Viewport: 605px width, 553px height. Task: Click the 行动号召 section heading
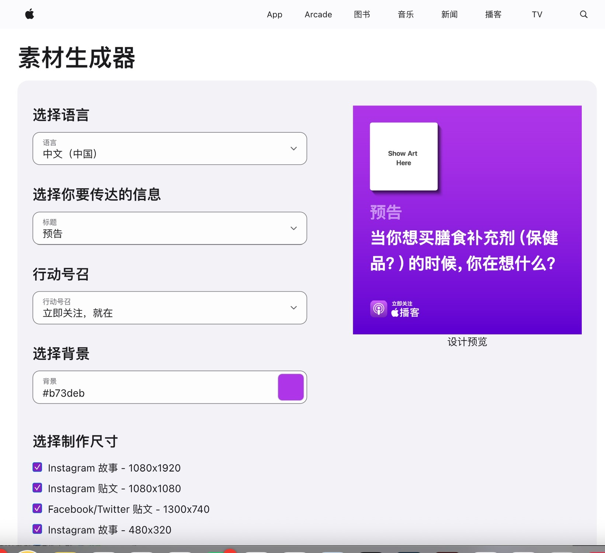coord(61,274)
